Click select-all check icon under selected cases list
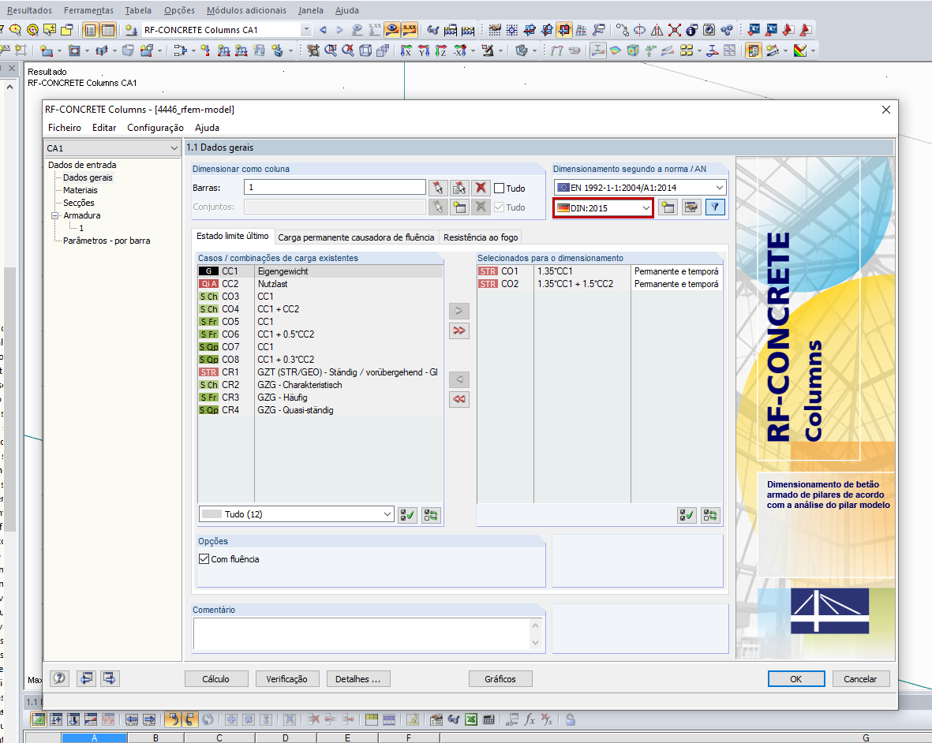The height and width of the screenshot is (743, 932). point(687,515)
